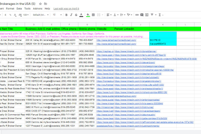The height and width of the screenshot is (134, 201).
Task: Open the Default (Ari...) font dropdown
Action: (x=41, y=15)
